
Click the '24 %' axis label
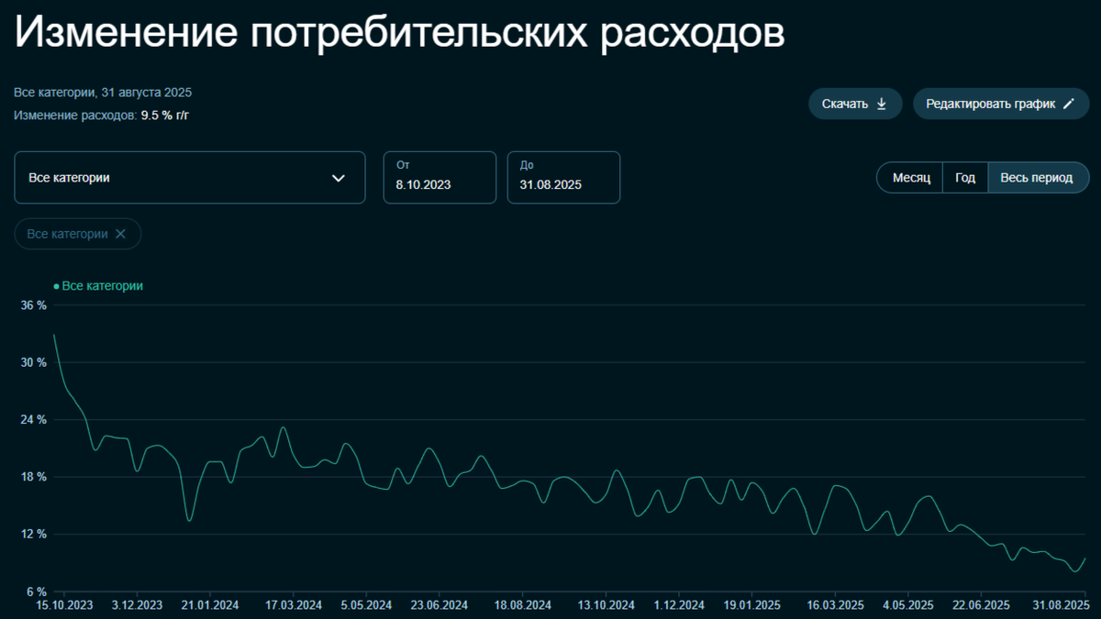[34, 420]
